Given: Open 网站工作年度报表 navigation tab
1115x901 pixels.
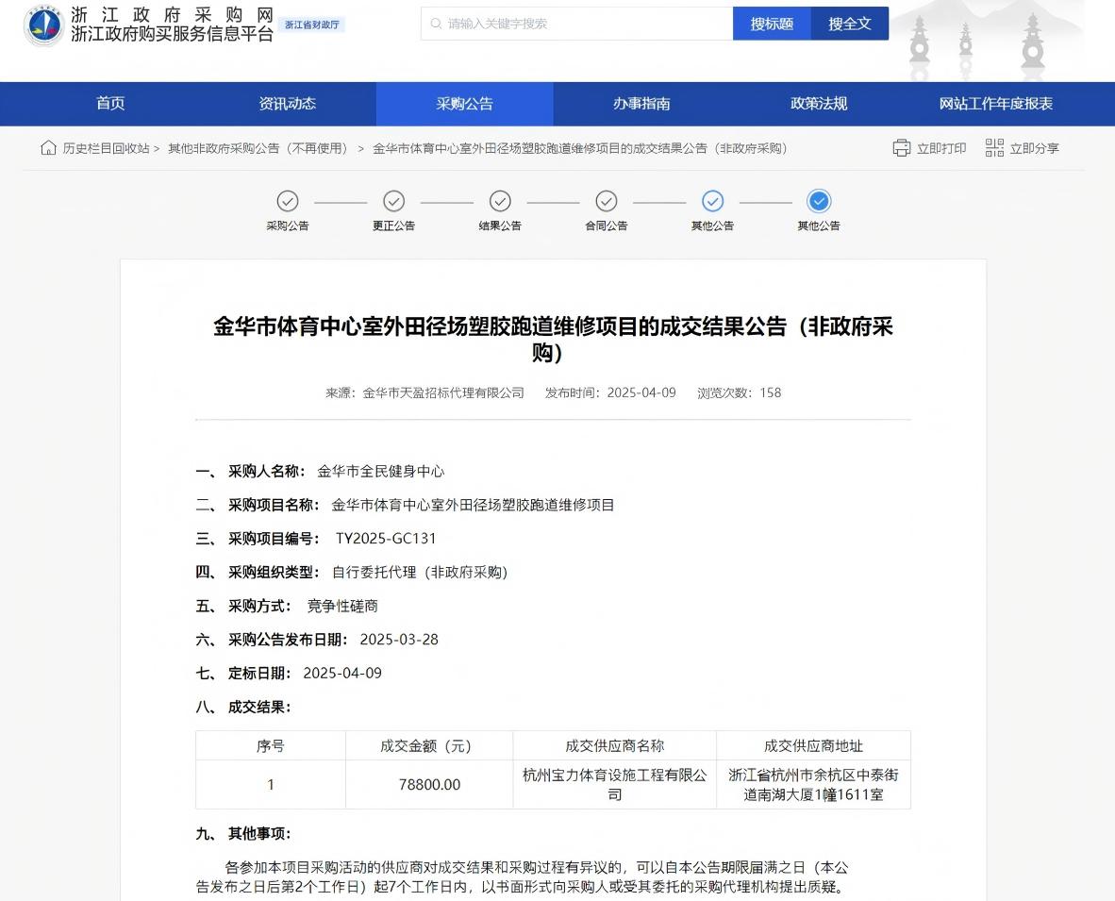Looking at the screenshot, I should coord(996,104).
